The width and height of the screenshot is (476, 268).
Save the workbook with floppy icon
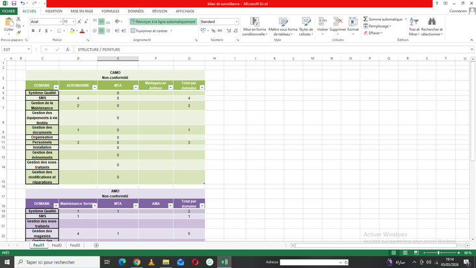point(14,3)
